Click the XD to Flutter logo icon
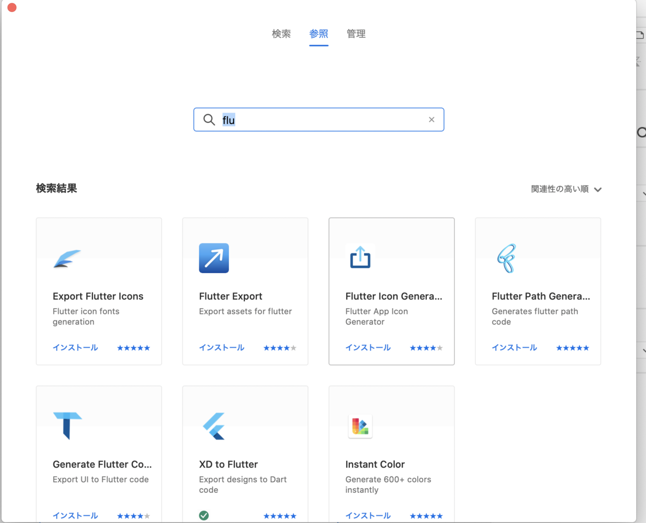This screenshot has height=523, width=646. pyautogui.click(x=214, y=426)
